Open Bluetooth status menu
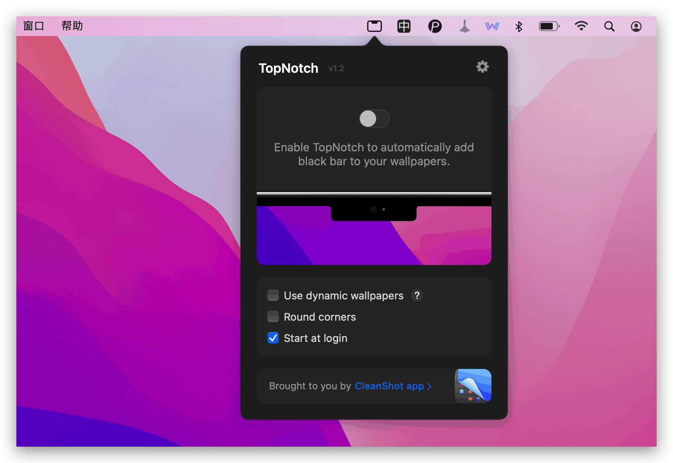This screenshot has width=673, height=463. point(519,26)
